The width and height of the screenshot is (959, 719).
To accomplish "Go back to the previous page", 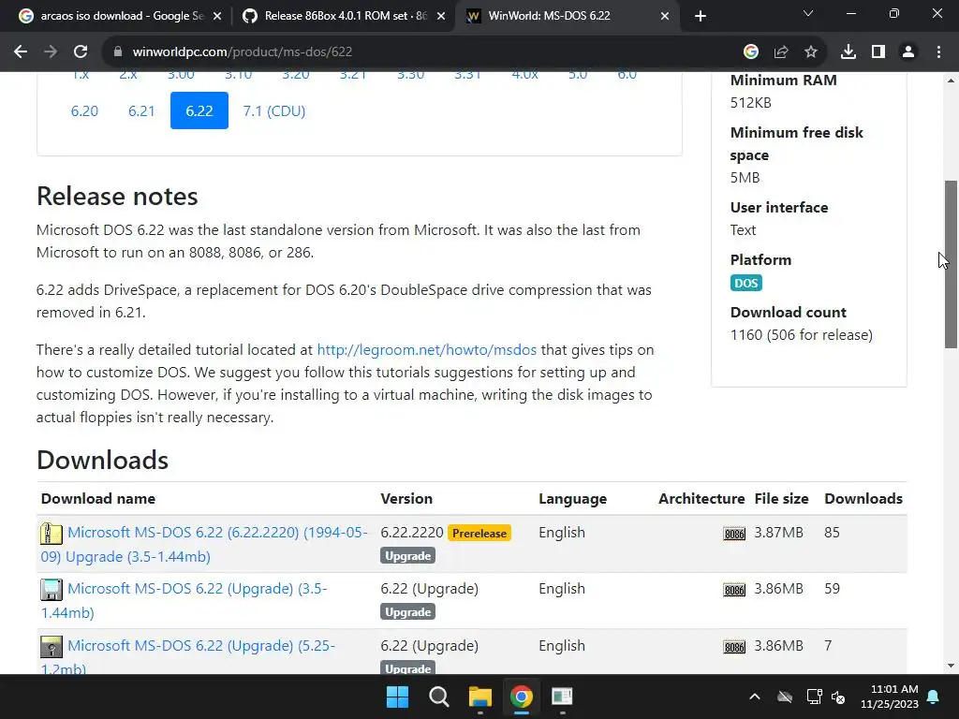I will point(21,52).
